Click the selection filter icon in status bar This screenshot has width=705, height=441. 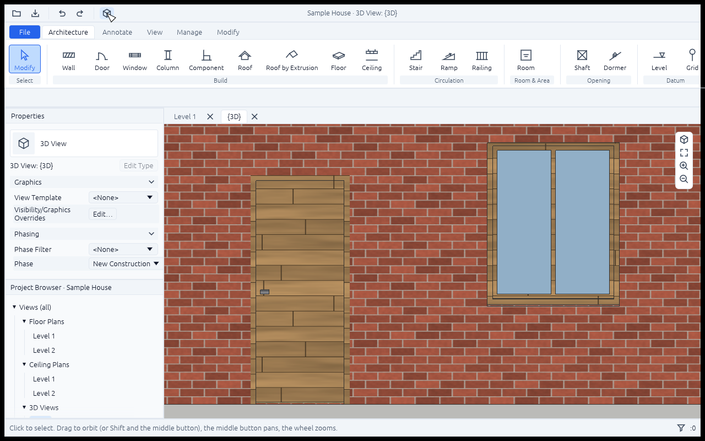(x=681, y=428)
